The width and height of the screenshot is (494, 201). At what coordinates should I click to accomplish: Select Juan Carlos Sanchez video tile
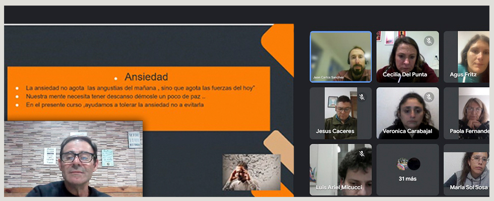coord(341,57)
